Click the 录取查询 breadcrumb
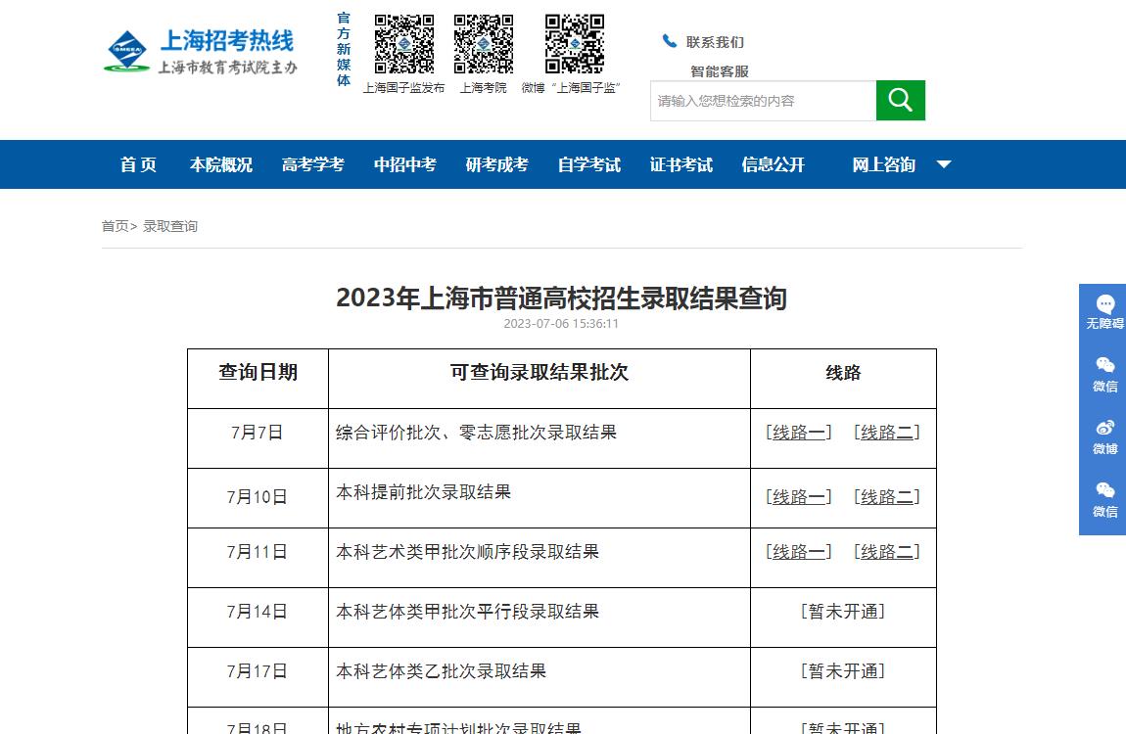The width and height of the screenshot is (1126, 734). coord(170,226)
